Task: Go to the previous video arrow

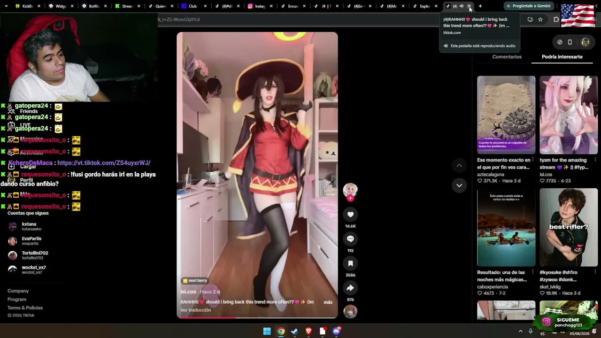Action: coord(459,165)
